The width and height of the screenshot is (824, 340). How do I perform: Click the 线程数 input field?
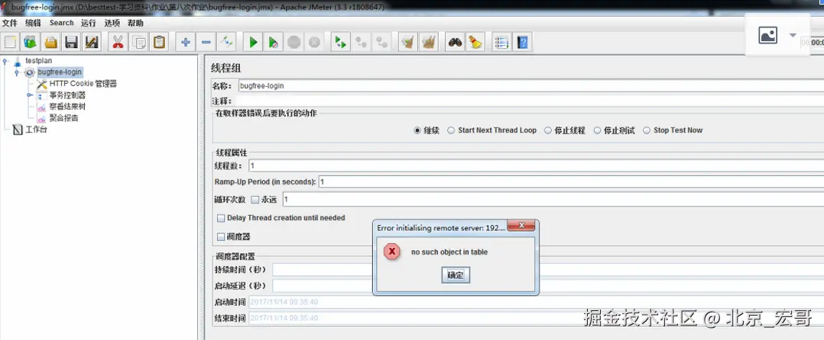[536, 165]
